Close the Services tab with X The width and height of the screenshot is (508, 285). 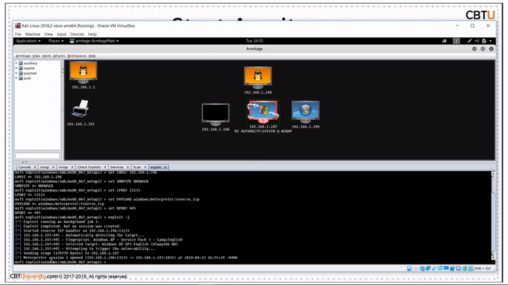128,167
